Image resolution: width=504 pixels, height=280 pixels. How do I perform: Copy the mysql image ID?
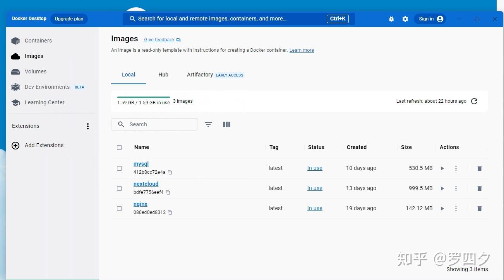coord(170,172)
